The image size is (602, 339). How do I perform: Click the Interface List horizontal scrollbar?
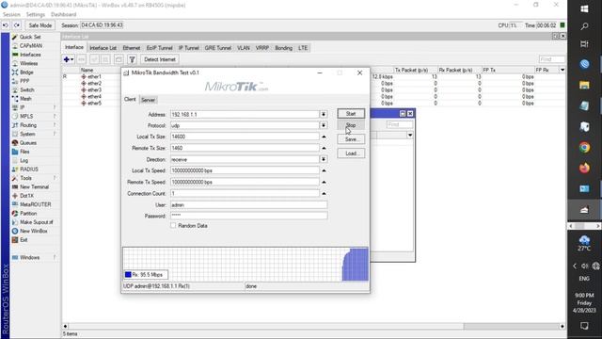click(x=313, y=327)
